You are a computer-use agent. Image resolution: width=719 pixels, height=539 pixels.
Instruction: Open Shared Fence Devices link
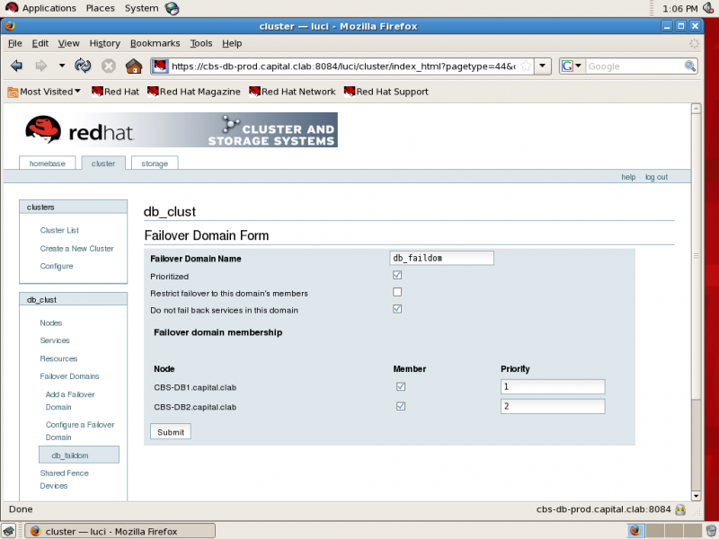(64, 480)
